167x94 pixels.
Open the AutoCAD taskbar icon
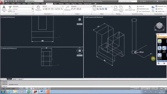[35, 92]
